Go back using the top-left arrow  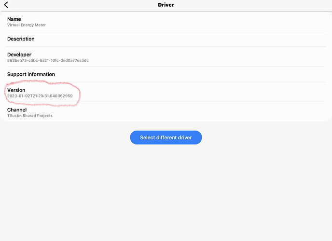click(x=6, y=5)
